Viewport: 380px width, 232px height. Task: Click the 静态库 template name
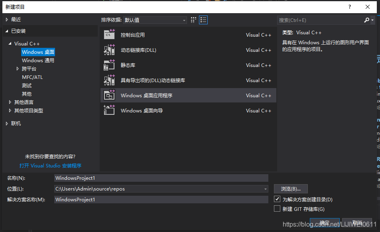(x=128, y=65)
